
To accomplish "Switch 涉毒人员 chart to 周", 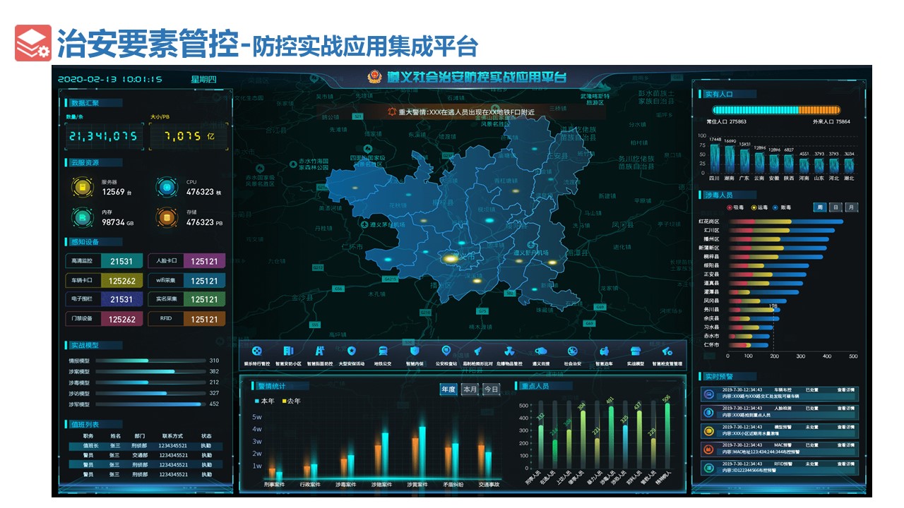I will coord(820,207).
